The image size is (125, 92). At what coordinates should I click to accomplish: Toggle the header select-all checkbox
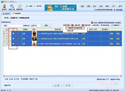13,29
